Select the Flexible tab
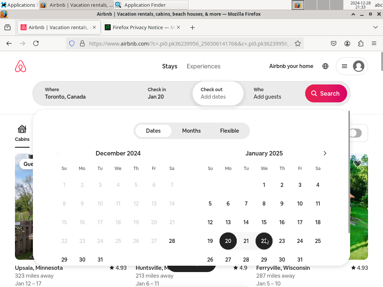The width and height of the screenshot is (383, 287). [229, 131]
